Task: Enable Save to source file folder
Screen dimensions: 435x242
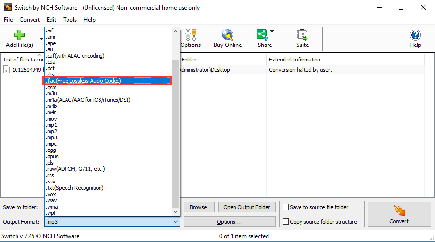Action: [x=285, y=207]
